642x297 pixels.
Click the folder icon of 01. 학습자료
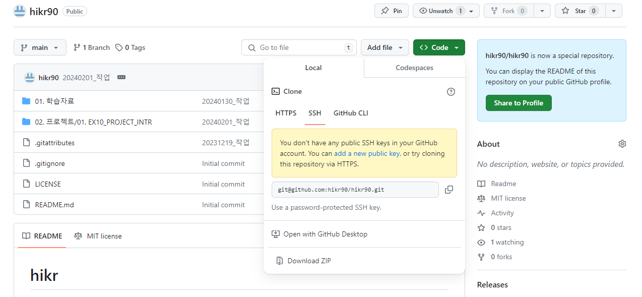tap(26, 101)
